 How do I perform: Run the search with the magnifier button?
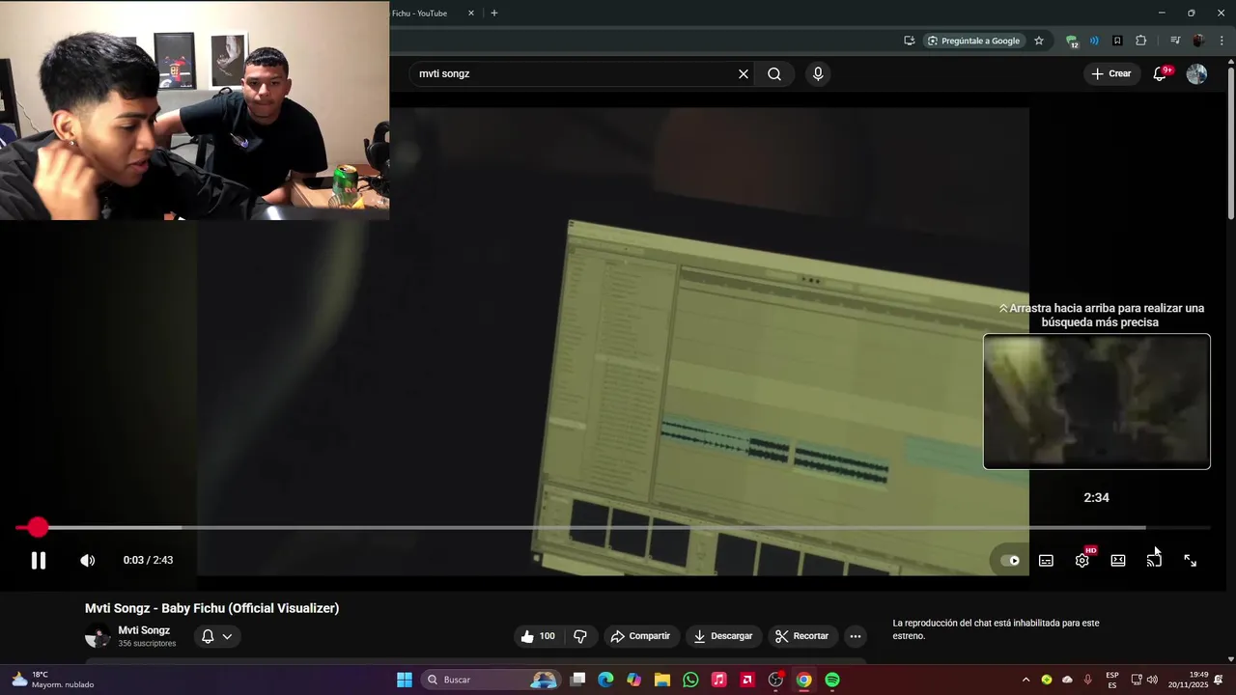[x=774, y=74]
